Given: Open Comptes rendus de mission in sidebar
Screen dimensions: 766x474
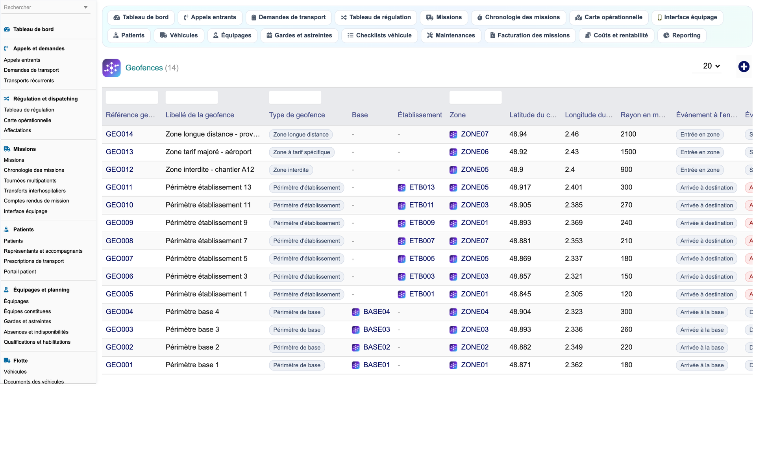Looking at the screenshot, I should point(36,201).
